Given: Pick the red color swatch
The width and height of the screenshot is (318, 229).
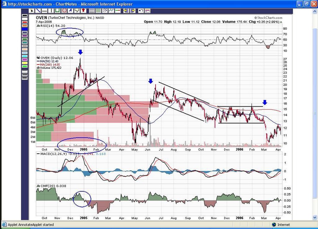Looking at the screenshot, I should pos(25,22).
